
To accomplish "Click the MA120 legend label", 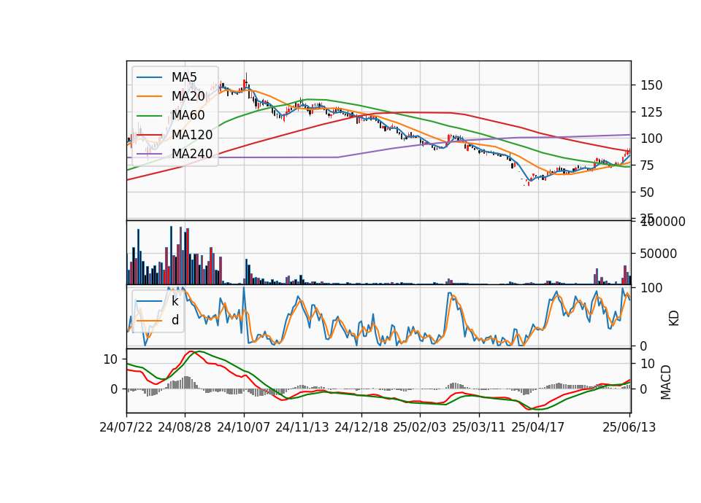I will click(x=192, y=134).
